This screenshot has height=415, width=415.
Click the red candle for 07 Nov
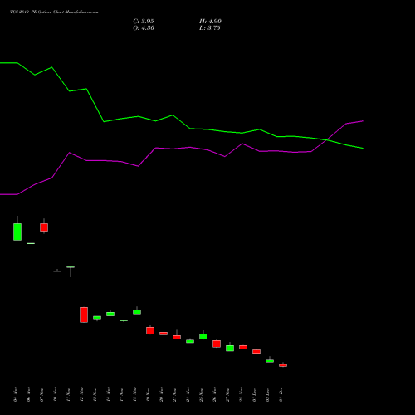pos(44,227)
